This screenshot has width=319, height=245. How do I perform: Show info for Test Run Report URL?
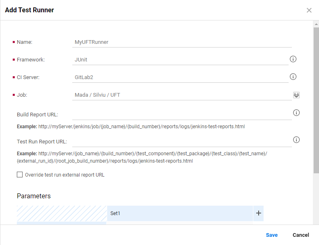point(296,140)
